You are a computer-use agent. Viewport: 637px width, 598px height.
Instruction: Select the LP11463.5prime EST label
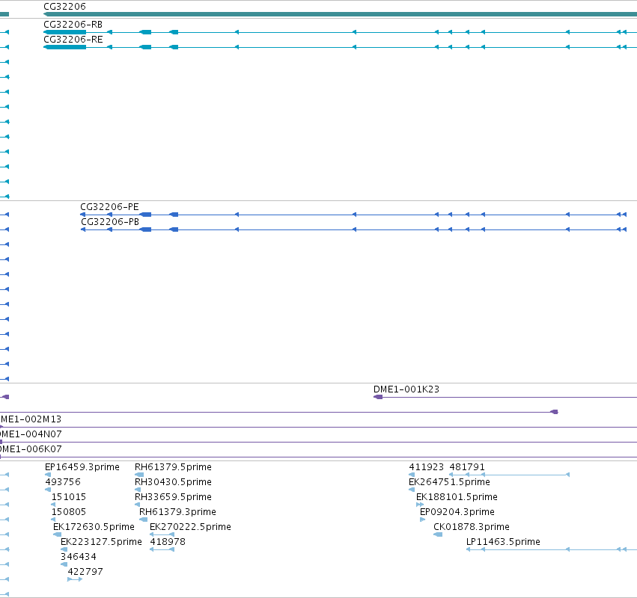(503, 542)
